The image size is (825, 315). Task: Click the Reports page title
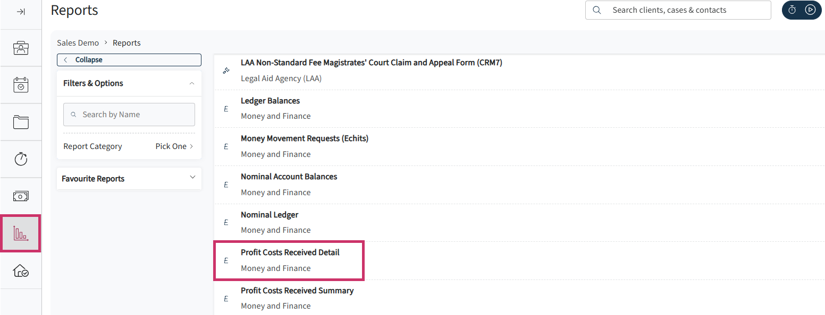click(x=74, y=10)
